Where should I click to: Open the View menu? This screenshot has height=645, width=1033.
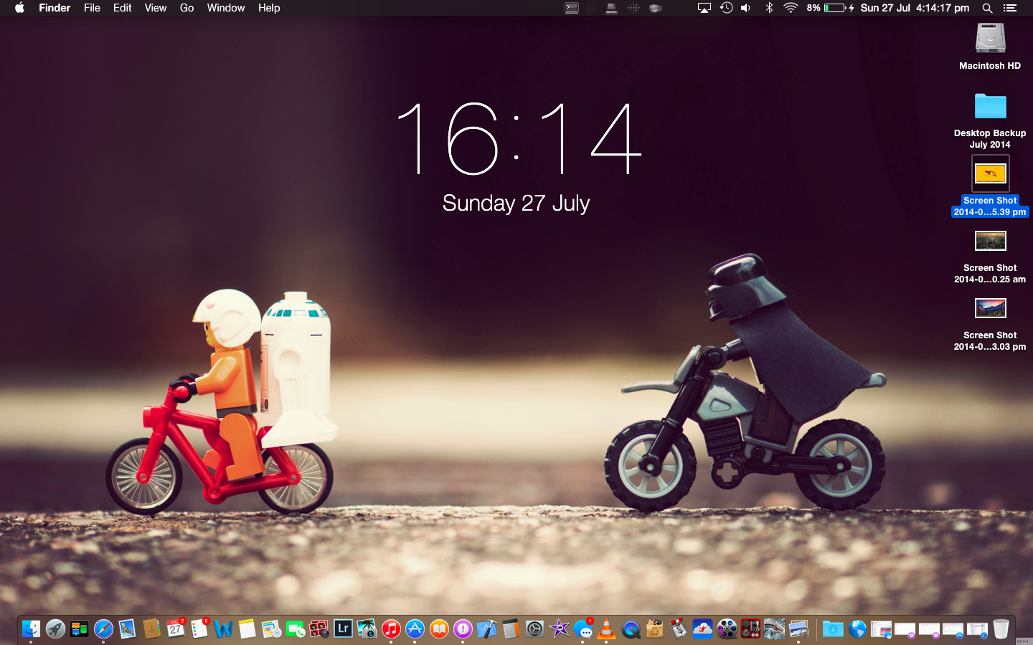click(156, 8)
